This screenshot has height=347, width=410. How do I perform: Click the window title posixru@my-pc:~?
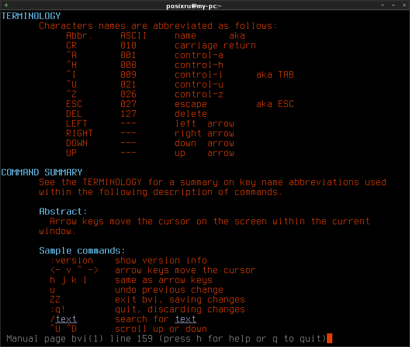[194, 6]
